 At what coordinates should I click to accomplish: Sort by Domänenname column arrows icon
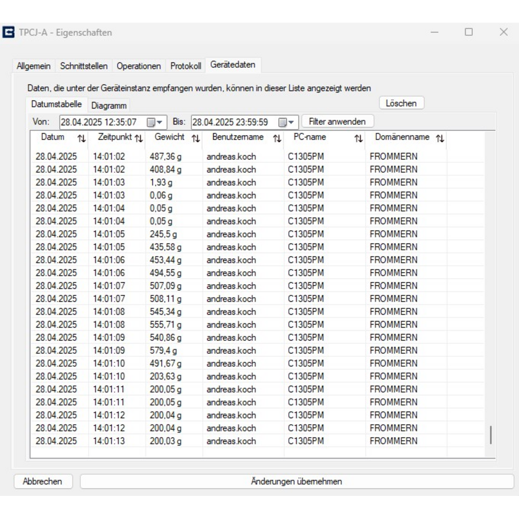440,139
